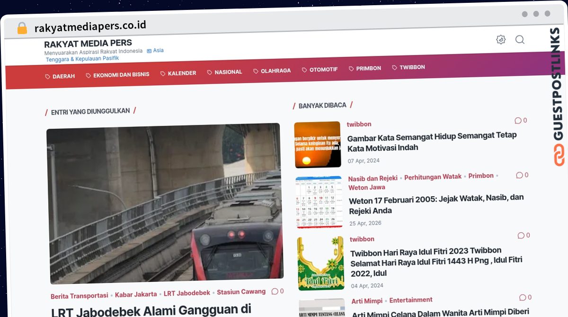Select Weton Jawa category link
Viewport: 568px width, 317px height.
(367, 187)
